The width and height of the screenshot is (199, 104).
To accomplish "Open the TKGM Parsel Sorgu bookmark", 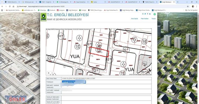I will click(95, 10).
